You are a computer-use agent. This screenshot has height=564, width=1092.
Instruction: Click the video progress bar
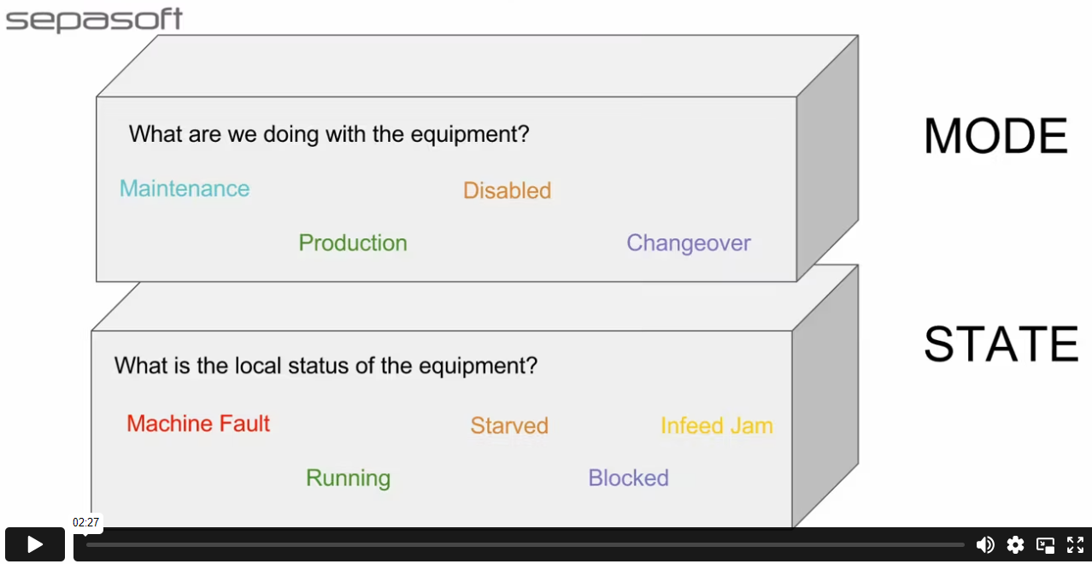pyautogui.click(x=525, y=544)
